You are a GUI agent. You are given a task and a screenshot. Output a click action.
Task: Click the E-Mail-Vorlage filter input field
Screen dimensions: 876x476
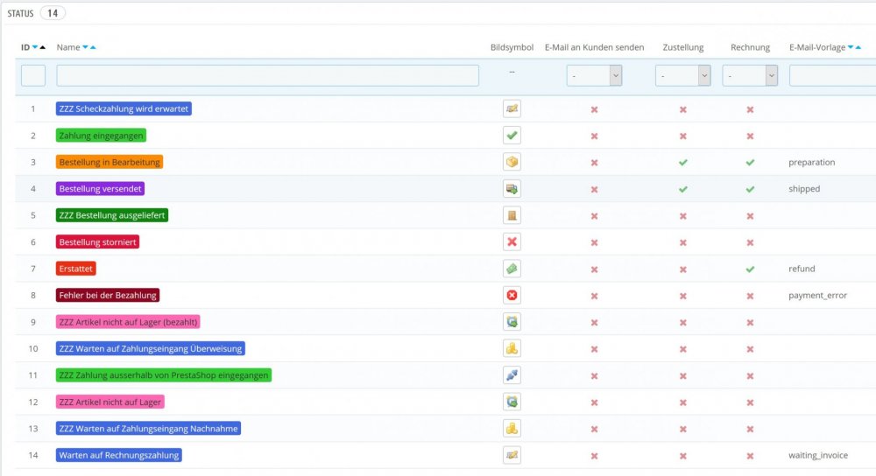point(832,75)
